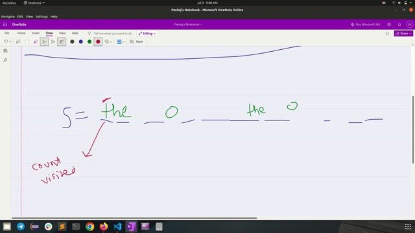Select the Draw ribbon tab

pos(49,33)
